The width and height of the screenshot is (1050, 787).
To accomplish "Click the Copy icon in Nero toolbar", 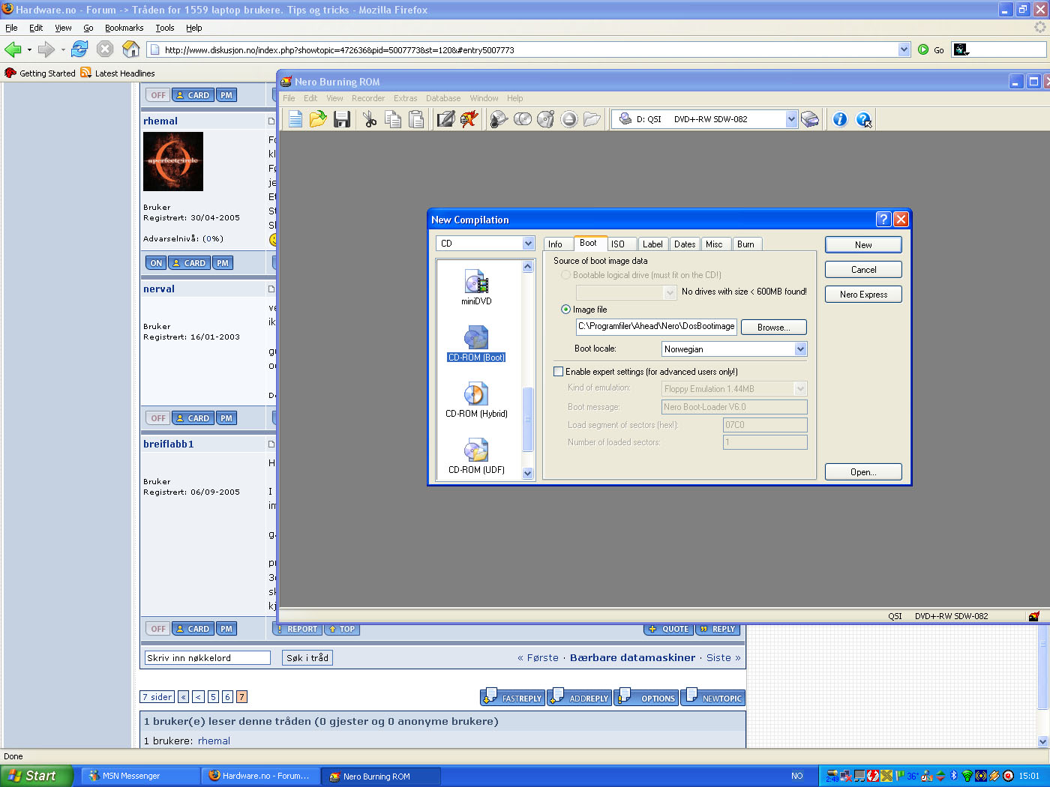I will pyautogui.click(x=393, y=119).
